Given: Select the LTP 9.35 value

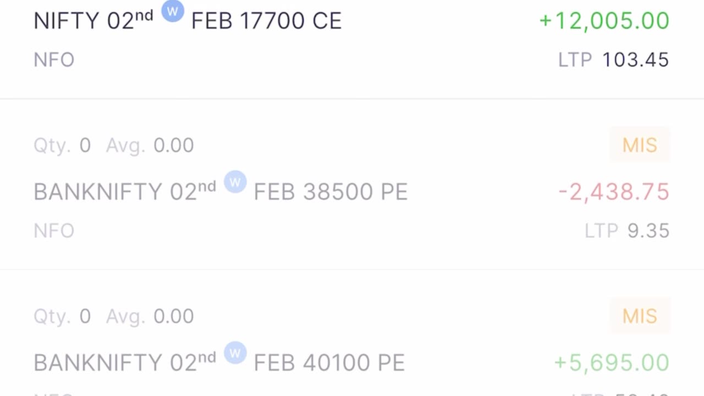Looking at the screenshot, I should pos(627,230).
